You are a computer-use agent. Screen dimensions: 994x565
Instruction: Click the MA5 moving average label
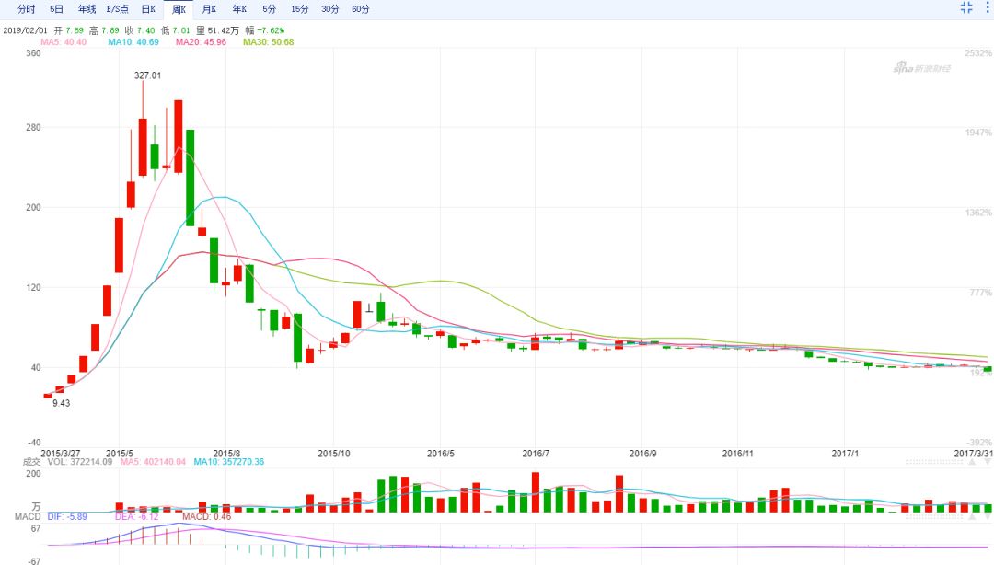pyautogui.click(x=64, y=42)
